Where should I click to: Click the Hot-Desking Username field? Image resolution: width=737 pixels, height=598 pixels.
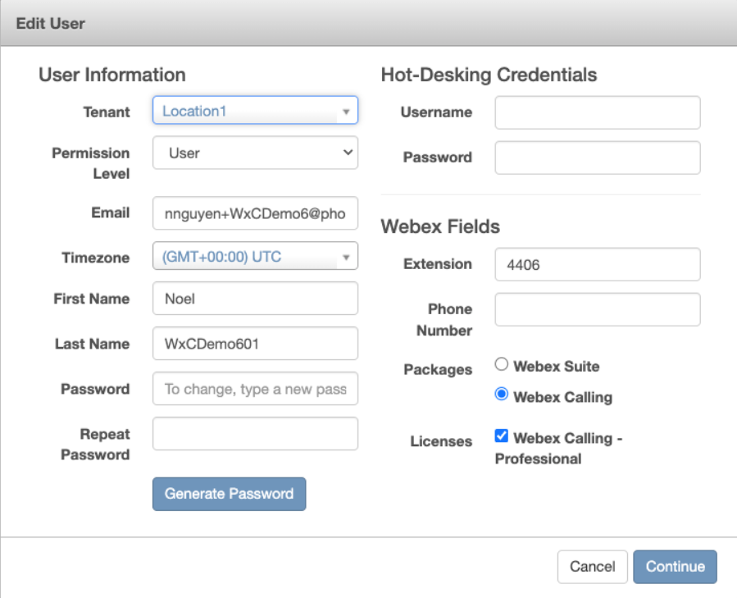click(x=598, y=113)
